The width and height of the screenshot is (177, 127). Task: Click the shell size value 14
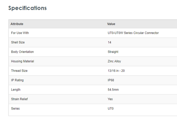(x=109, y=43)
